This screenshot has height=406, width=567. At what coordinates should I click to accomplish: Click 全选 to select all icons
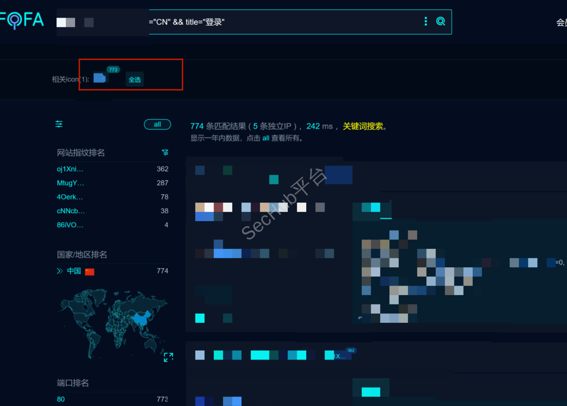[x=135, y=79]
